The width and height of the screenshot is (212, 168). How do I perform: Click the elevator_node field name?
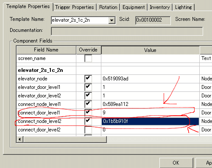tap(46, 79)
